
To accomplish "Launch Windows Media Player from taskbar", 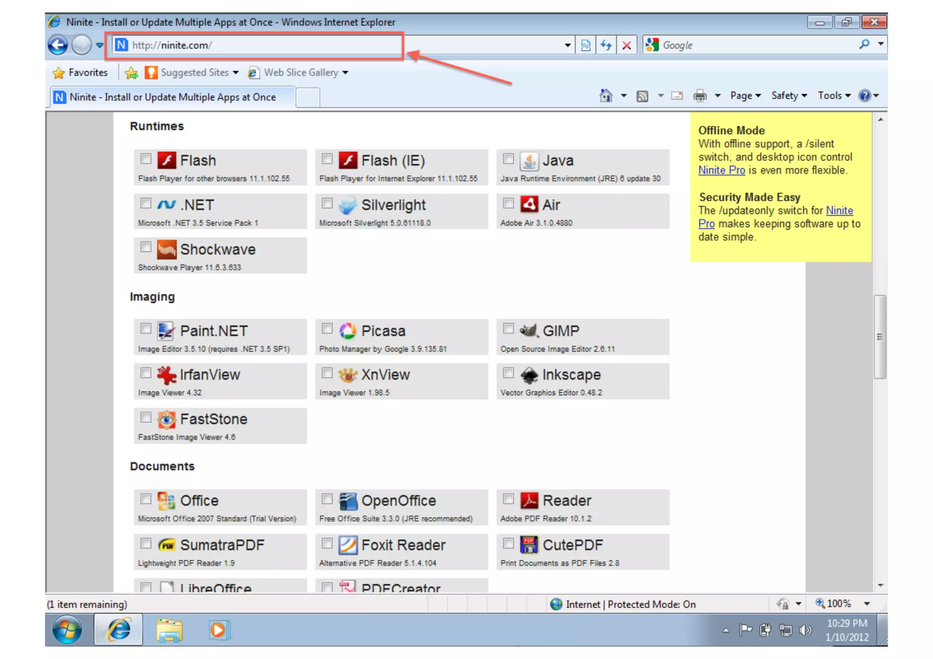I will (220, 630).
